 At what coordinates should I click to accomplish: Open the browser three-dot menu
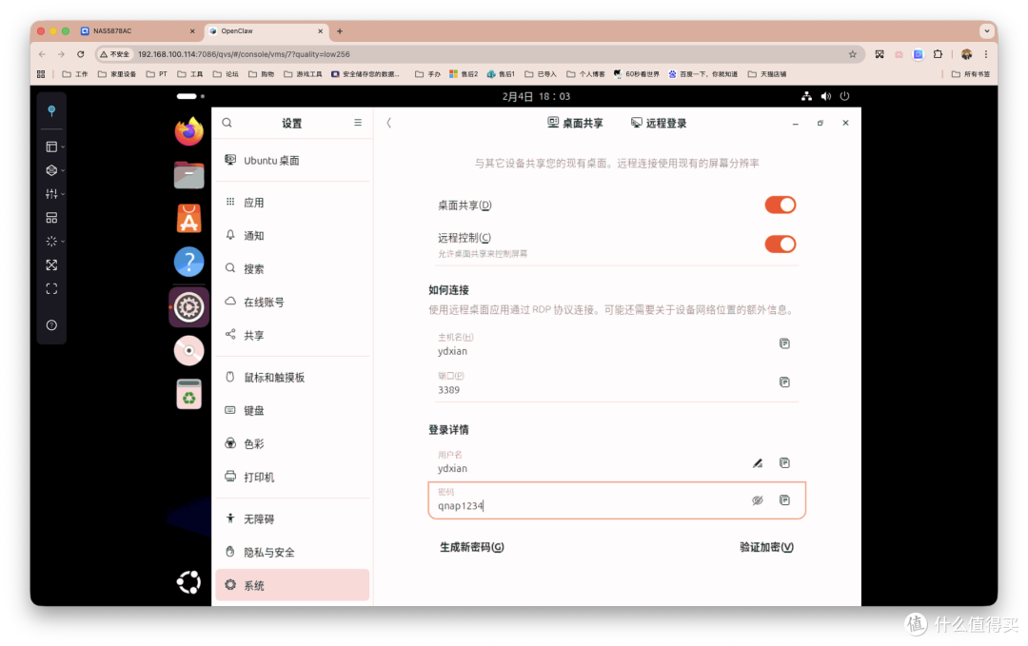(985, 54)
